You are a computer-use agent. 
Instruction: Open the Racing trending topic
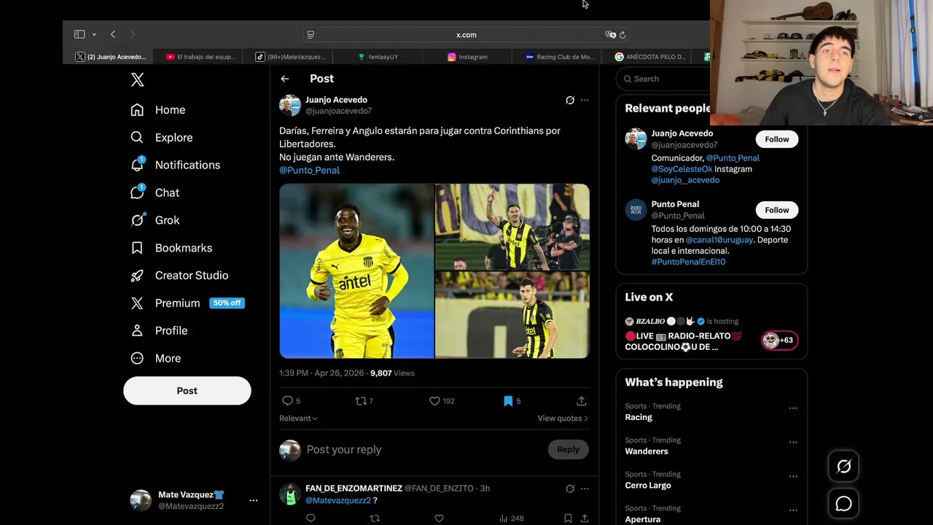coord(639,417)
